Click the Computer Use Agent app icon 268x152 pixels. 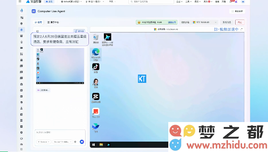[34, 11]
